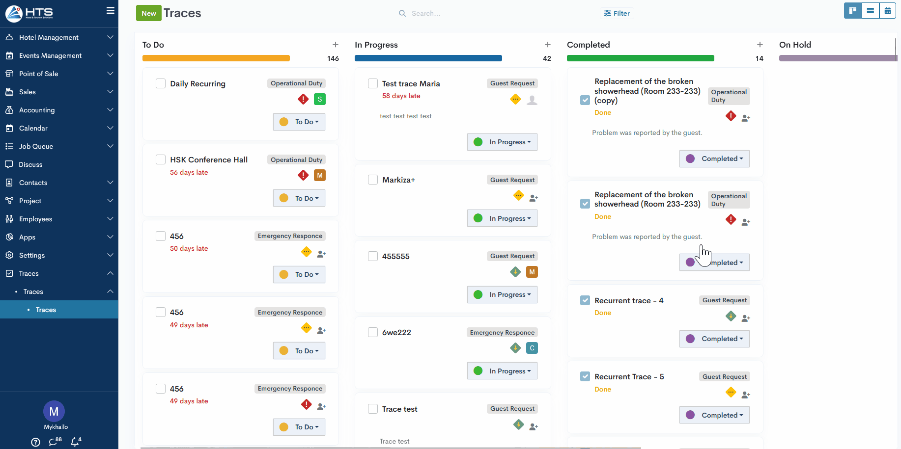Check the Daily Recurring trace checkbox
Image resolution: width=901 pixels, height=449 pixels.
coord(161,83)
